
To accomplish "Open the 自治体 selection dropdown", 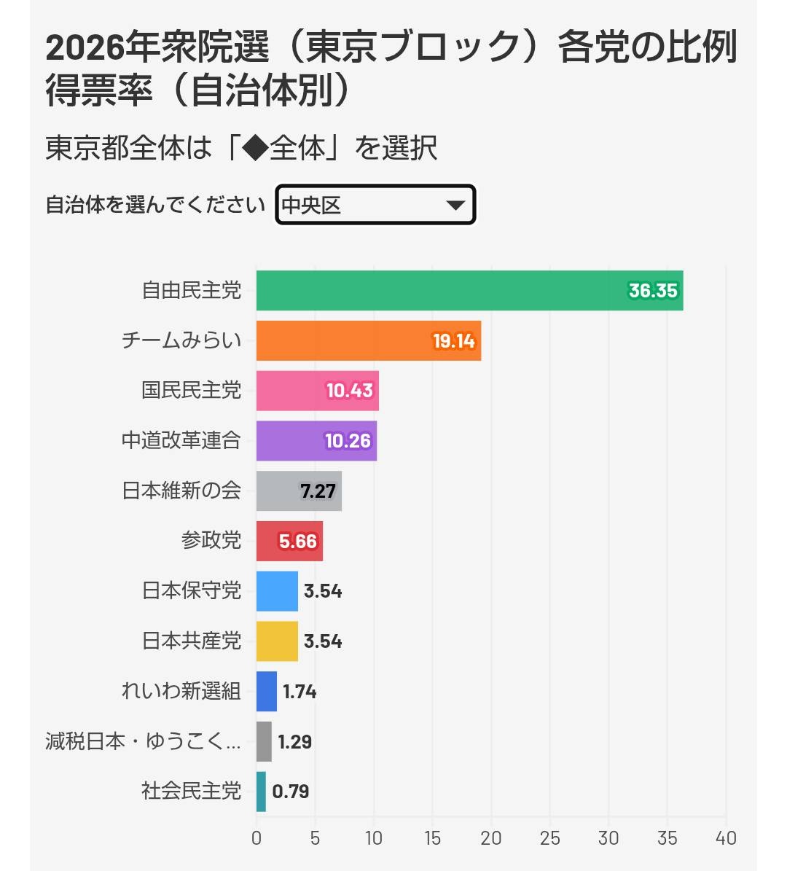I will 375,206.
